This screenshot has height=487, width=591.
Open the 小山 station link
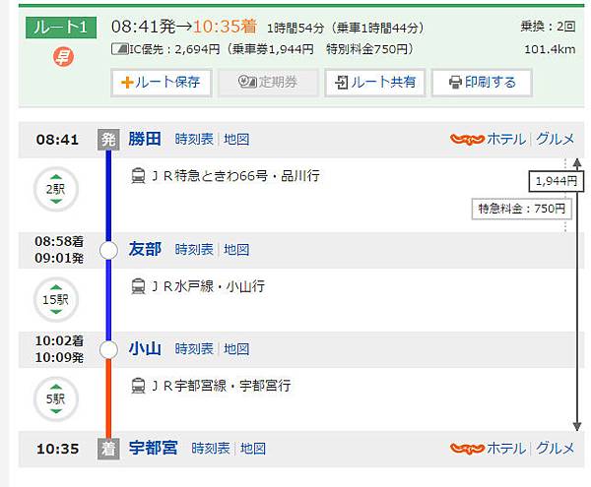pyautogui.click(x=145, y=348)
